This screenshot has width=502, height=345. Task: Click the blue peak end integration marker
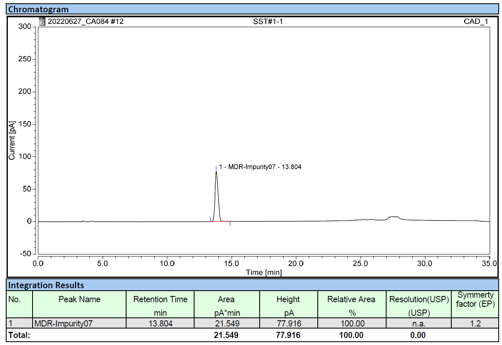[230, 224]
